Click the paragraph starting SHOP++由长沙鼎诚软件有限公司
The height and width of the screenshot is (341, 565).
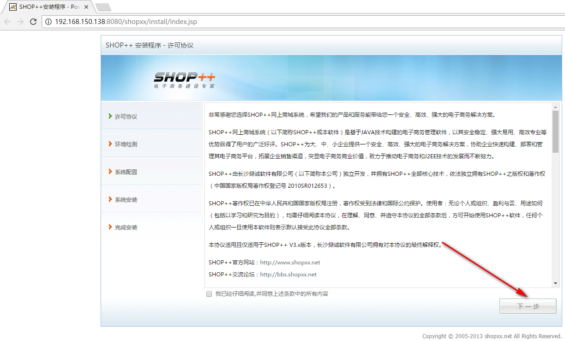[377, 180]
